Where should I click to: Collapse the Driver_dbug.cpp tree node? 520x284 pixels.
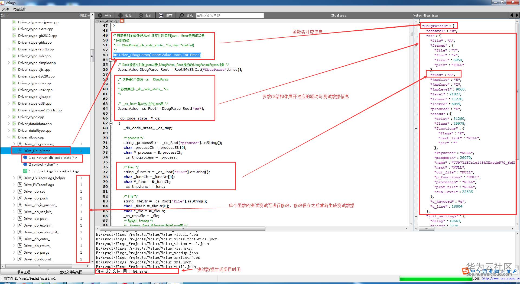pyautogui.click(x=9, y=137)
